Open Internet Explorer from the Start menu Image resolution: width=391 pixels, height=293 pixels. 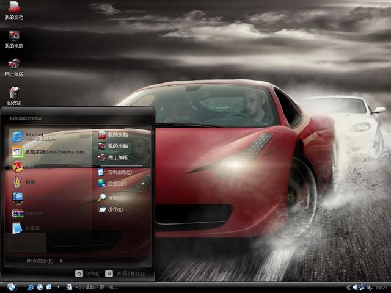point(37,136)
